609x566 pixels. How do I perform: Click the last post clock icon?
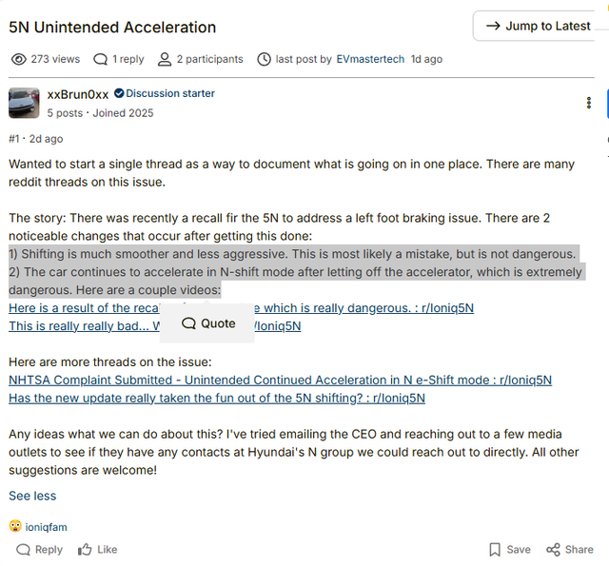264,59
